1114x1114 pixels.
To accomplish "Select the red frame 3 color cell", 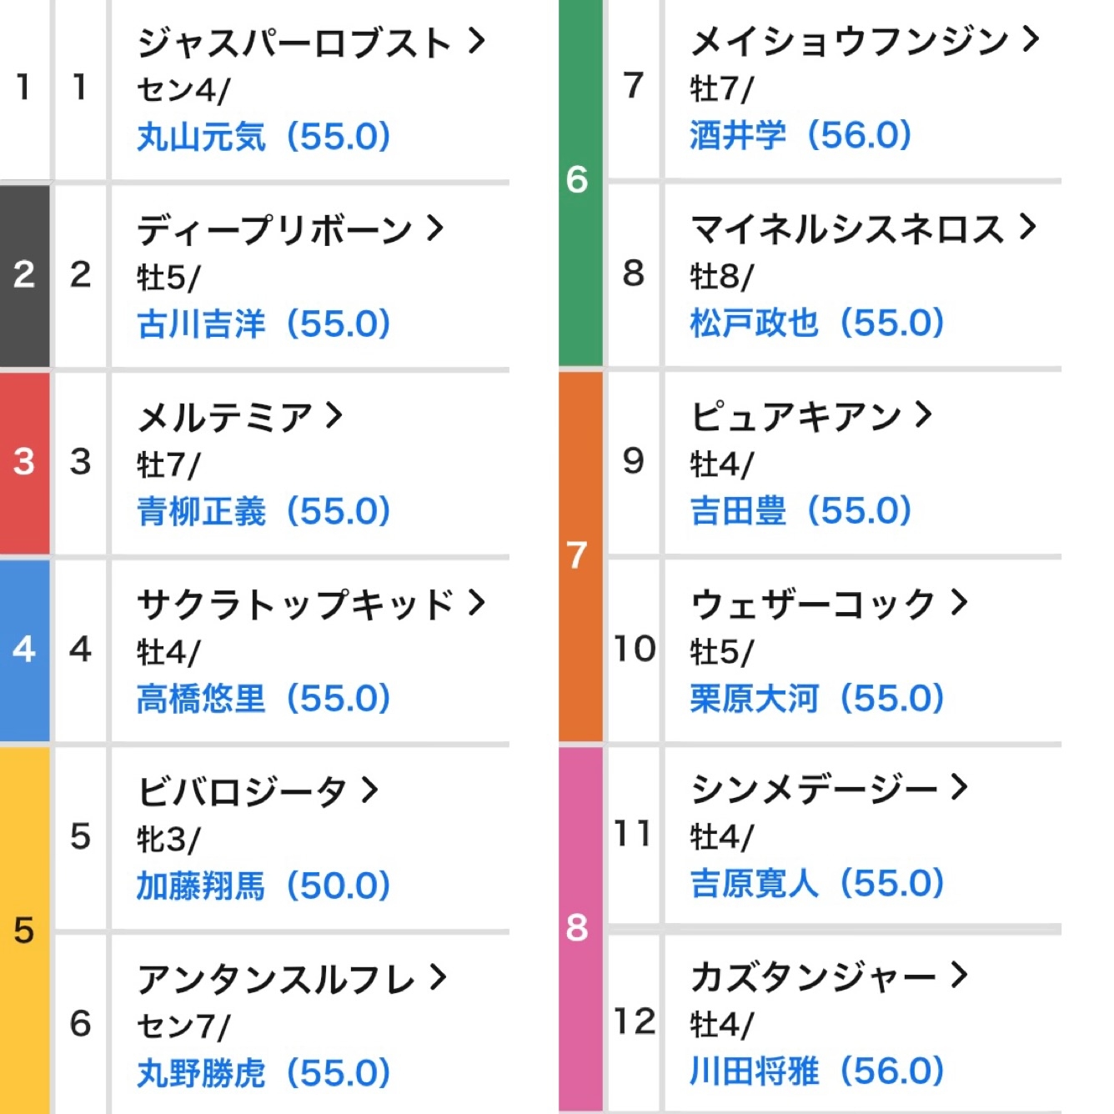I will pyautogui.click(x=24, y=462).
